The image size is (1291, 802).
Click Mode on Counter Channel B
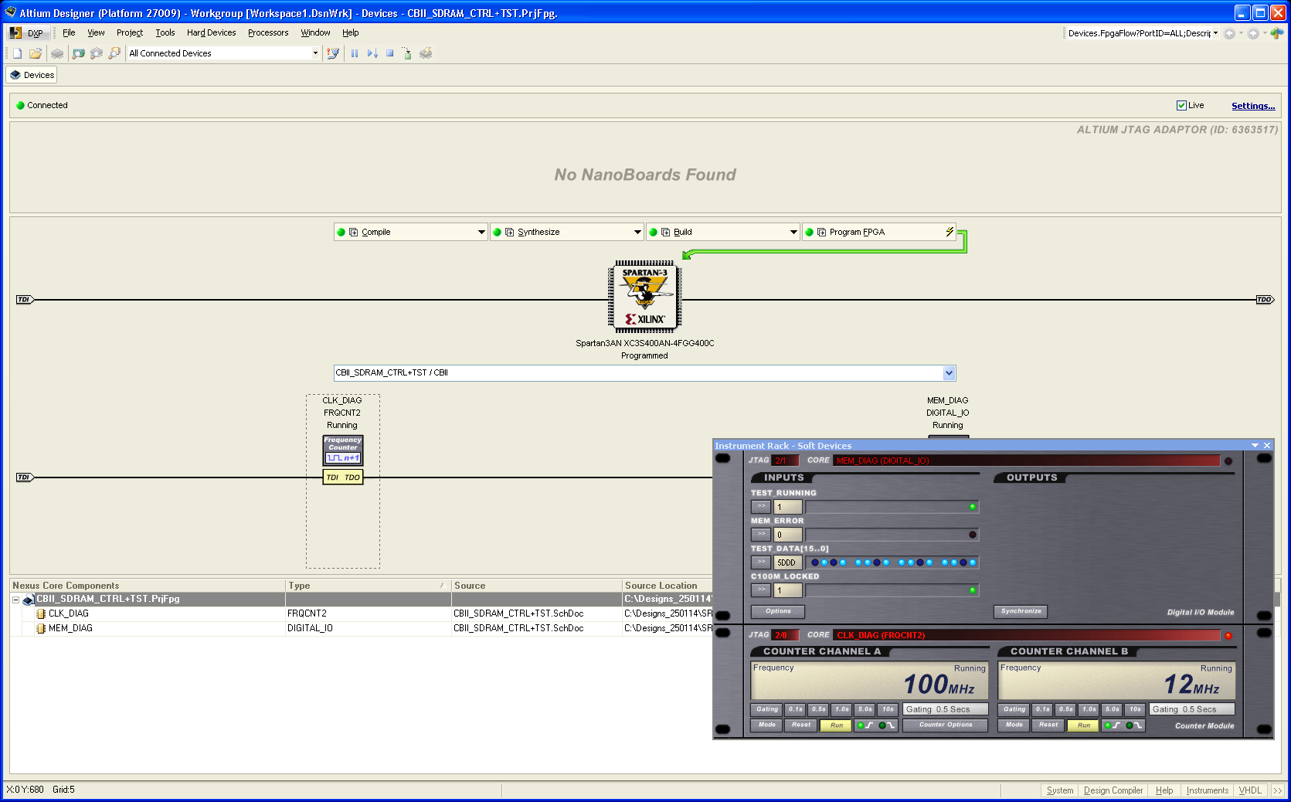pyautogui.click(x=1014, y=725)
